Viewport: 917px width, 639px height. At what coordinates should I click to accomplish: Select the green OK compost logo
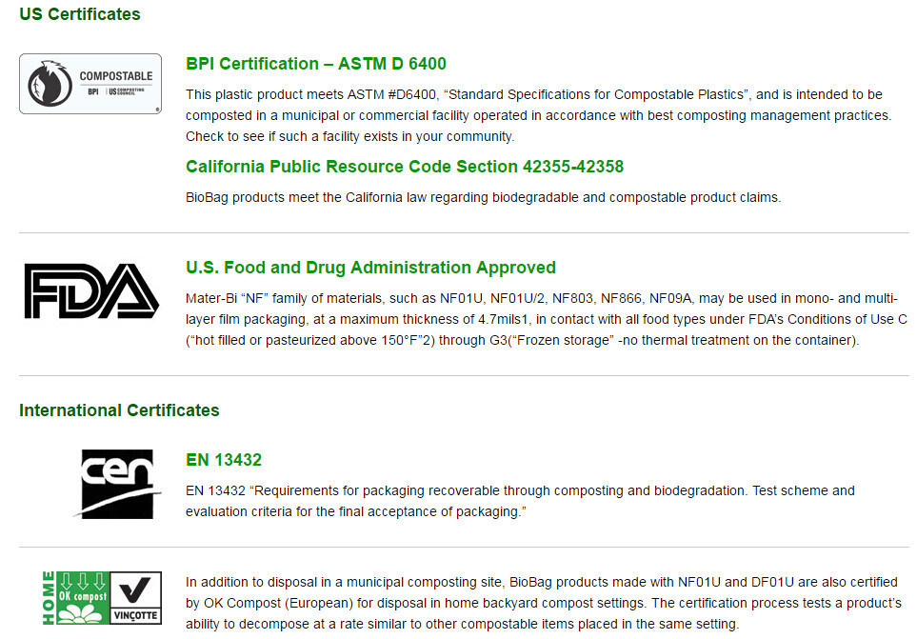click(84, 598)
